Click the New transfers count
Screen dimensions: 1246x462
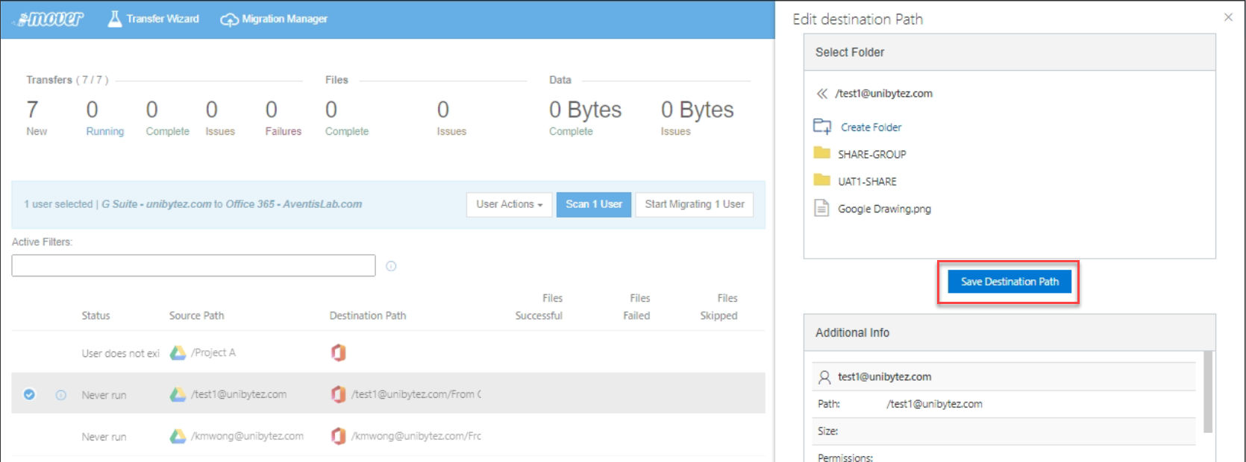pyautogui.click(x=32, y=110)
